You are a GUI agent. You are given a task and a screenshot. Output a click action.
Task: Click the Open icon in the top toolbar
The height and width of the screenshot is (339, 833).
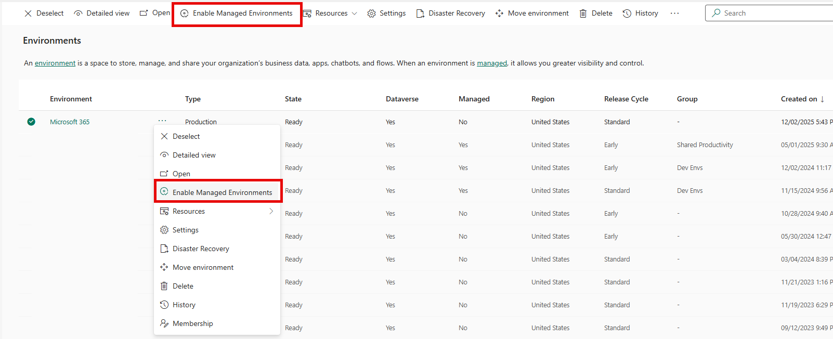pos(144,13)
